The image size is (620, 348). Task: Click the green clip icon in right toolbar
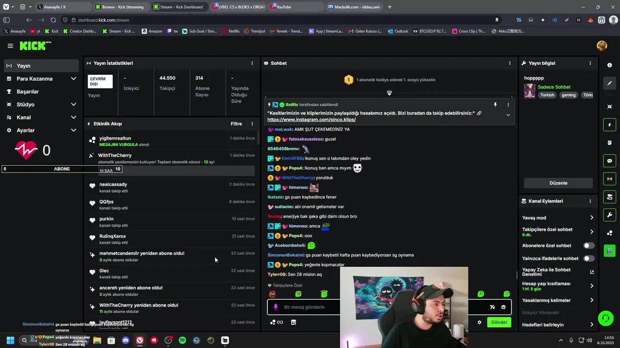(609, 250)
